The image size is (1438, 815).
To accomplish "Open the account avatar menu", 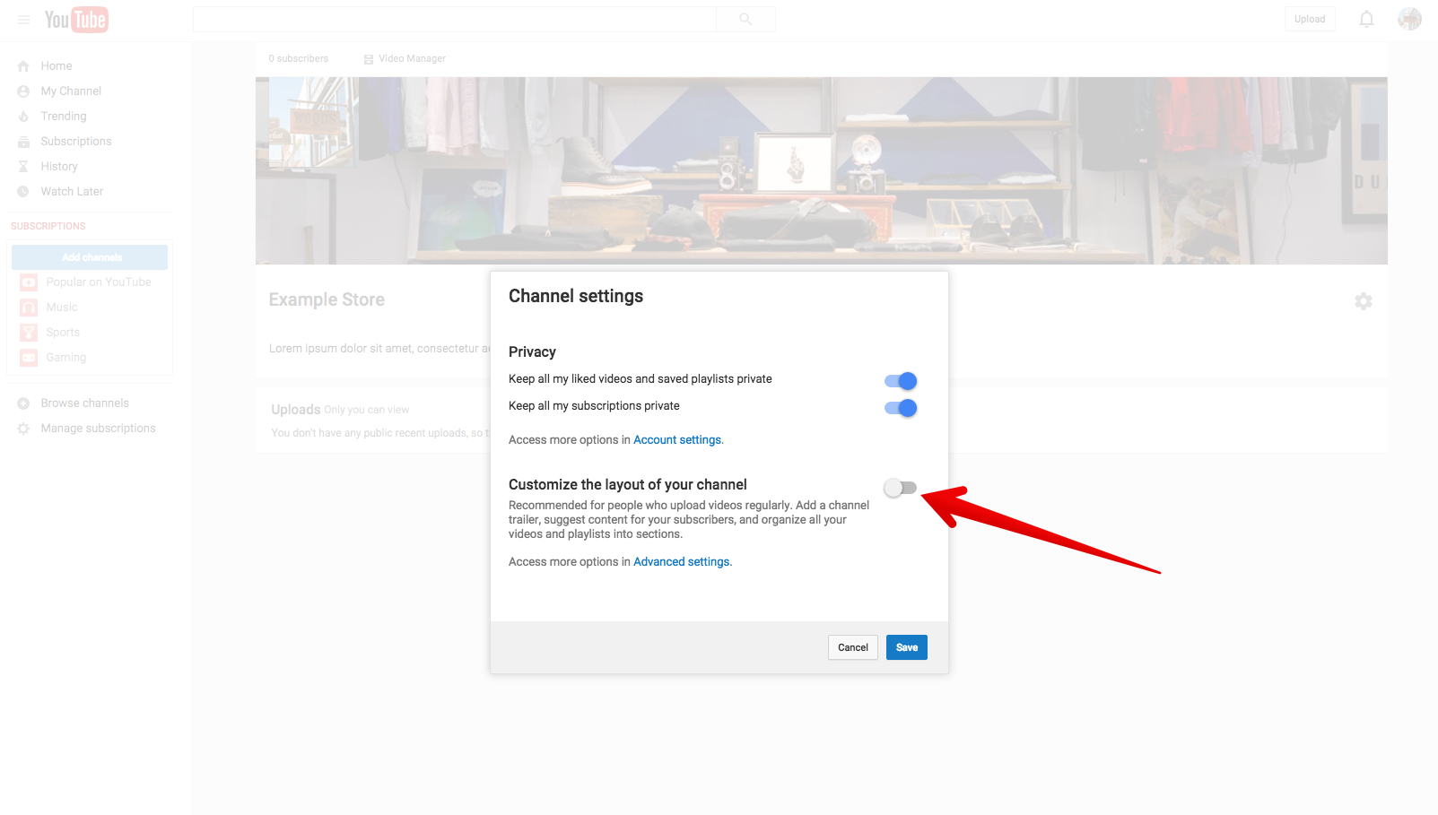I will point(1409,19).
